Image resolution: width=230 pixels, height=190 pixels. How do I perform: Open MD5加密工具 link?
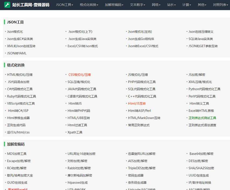tap(17, 154)
